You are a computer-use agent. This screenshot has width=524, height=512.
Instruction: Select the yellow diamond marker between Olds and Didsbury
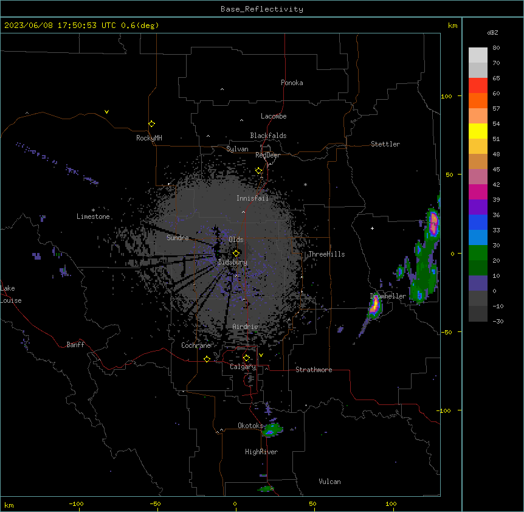point(236,253)
